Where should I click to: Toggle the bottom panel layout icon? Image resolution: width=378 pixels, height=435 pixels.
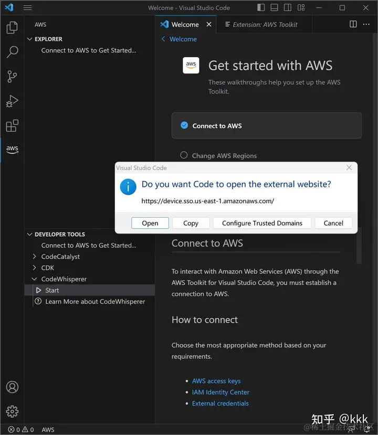pos(274,7)
